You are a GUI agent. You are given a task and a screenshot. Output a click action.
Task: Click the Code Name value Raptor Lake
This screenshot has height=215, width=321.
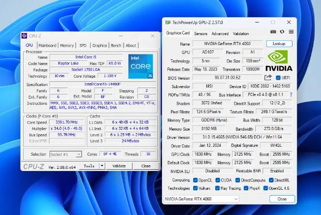(68, 63)
